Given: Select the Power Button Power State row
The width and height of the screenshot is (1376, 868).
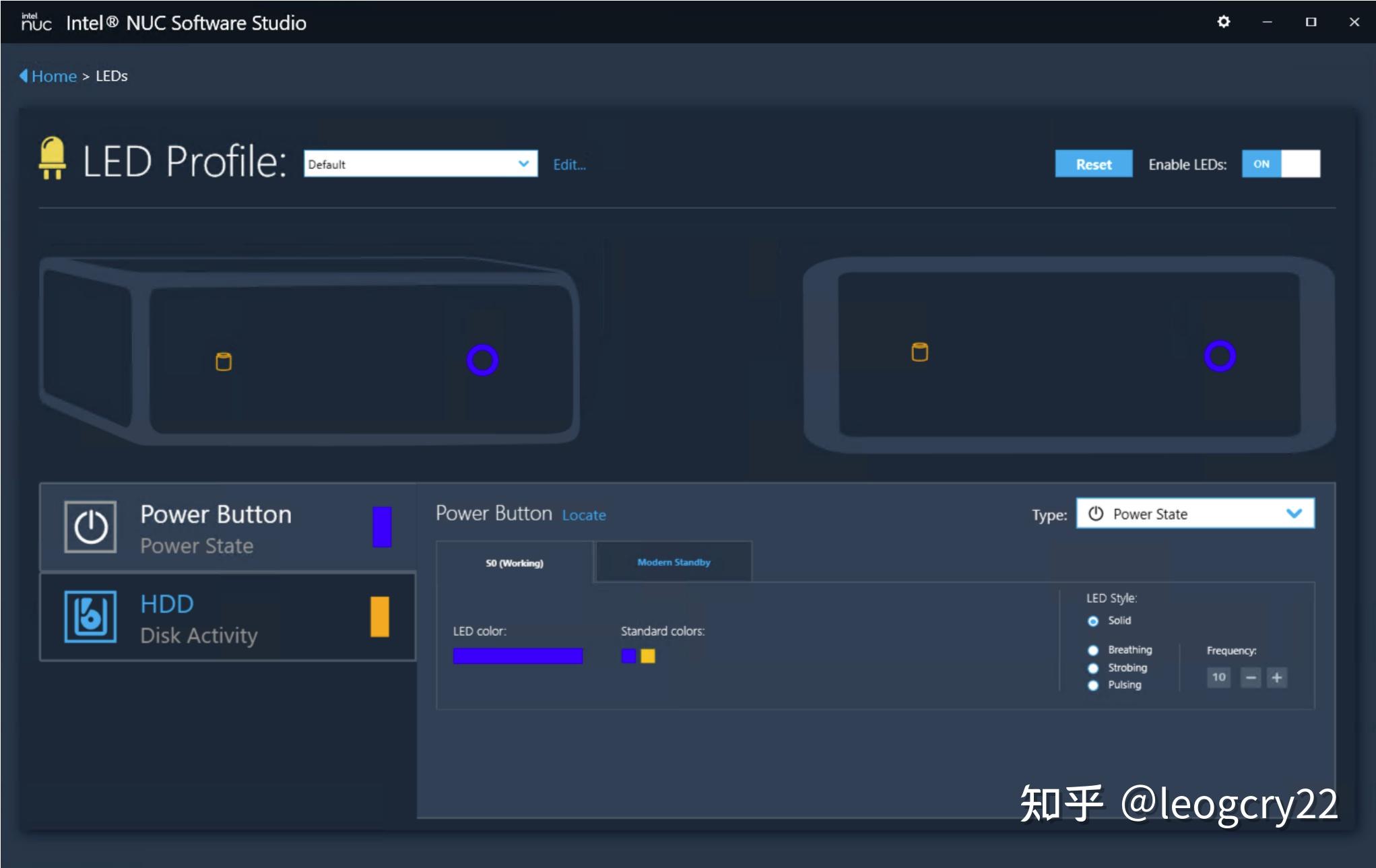Looking at the screenshot, I should 228,527.
